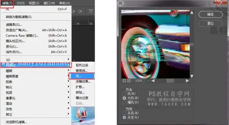Choose 转换为智能滤镜(S)
The image size is (229, 125).
[x=36, y=17]
